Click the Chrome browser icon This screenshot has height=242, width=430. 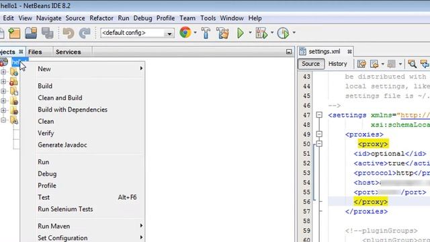pos(185,32)
